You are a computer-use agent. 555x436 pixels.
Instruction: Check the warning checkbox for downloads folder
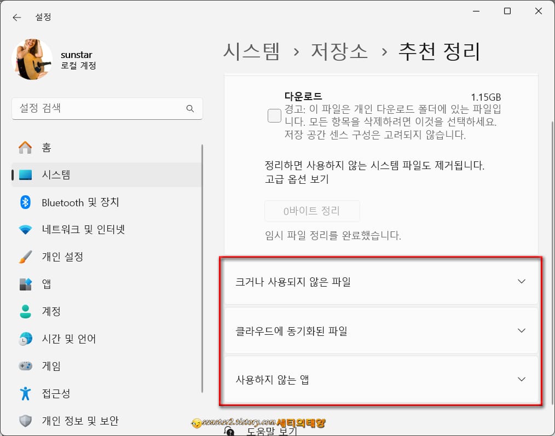pyautogui.click(x=274, y=115)
